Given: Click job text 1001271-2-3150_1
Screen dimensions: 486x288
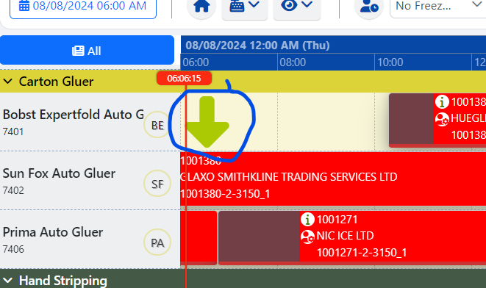Looking at the screenshot, I should click(x=362, y=253).
